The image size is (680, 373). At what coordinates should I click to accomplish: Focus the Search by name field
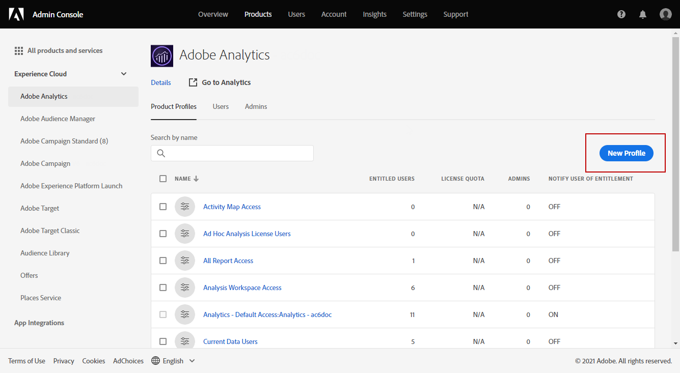tap(232, 153)
